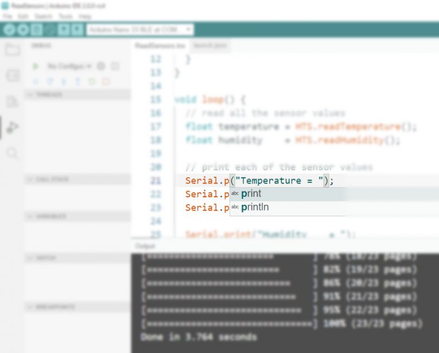Image resolution: width=439 pixels, height=353 pixels.
Task: Open the Tools menu
Action: pos(65,17)
